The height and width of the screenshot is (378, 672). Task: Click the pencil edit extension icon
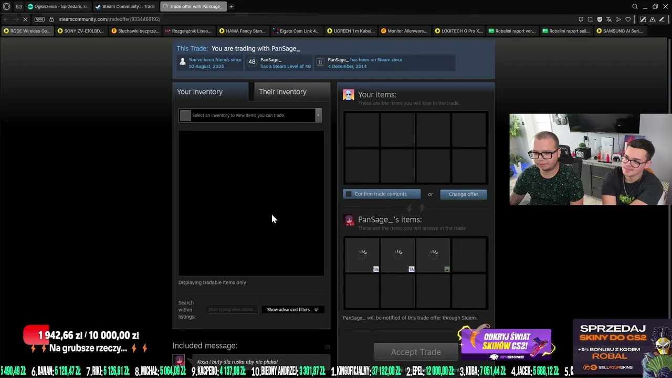pos(662,19)
